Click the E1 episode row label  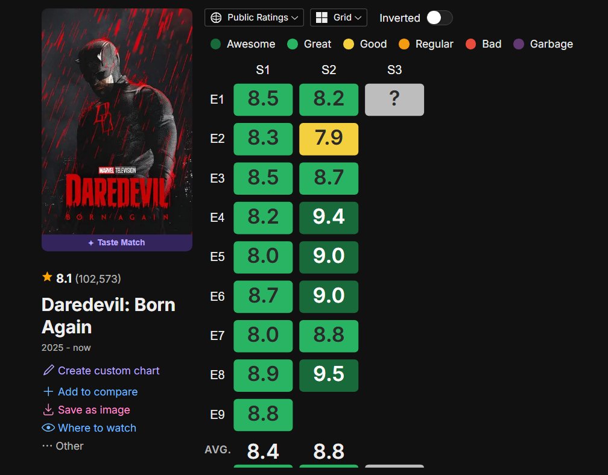coord(217,99)
